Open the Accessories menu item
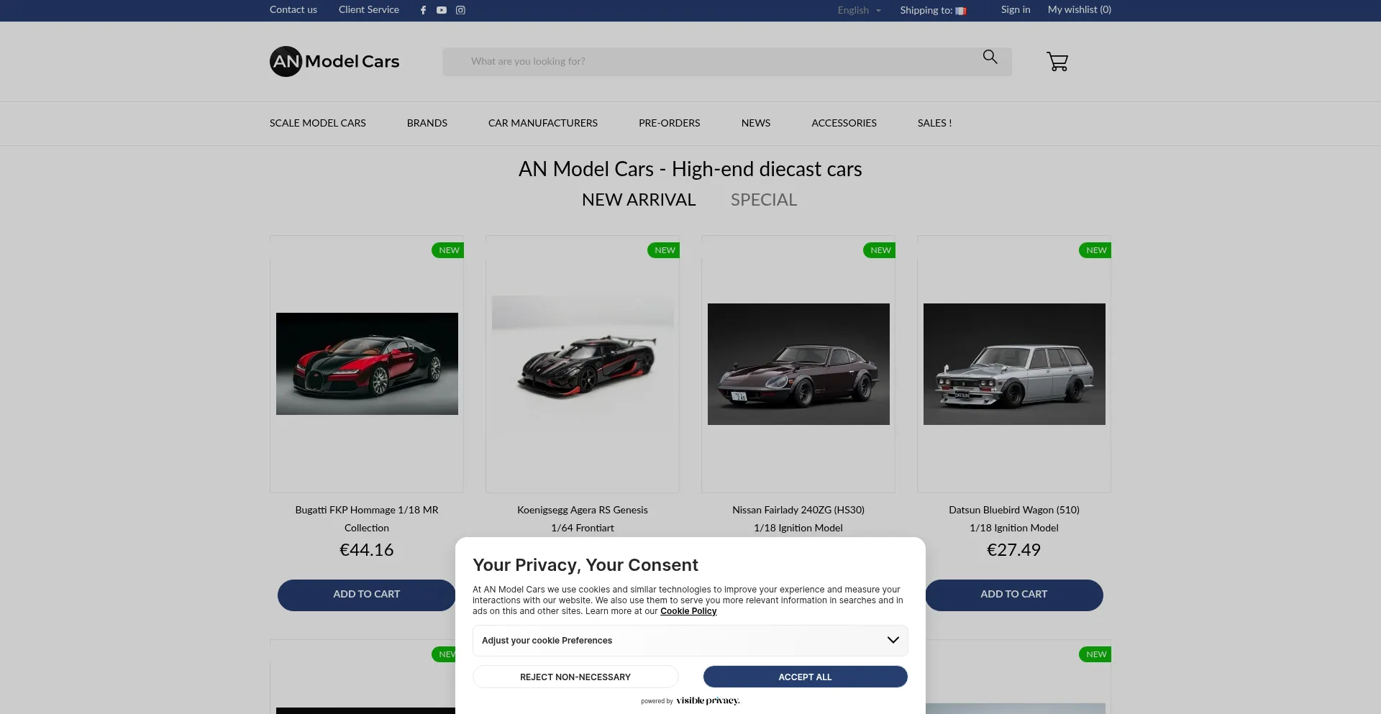 pyautogui.click(x=844, y=123)
